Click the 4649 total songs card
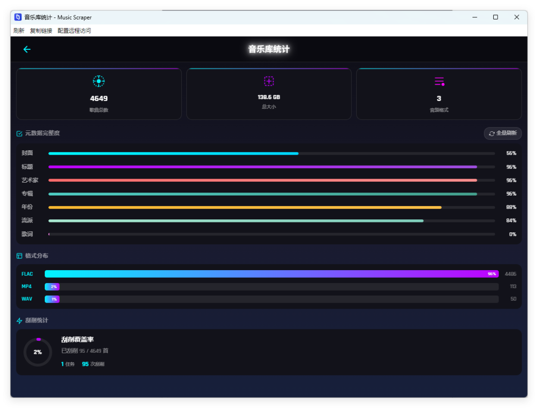Image resolution: width=538 pixels, height=408 pixels. [x=99, y=94]
